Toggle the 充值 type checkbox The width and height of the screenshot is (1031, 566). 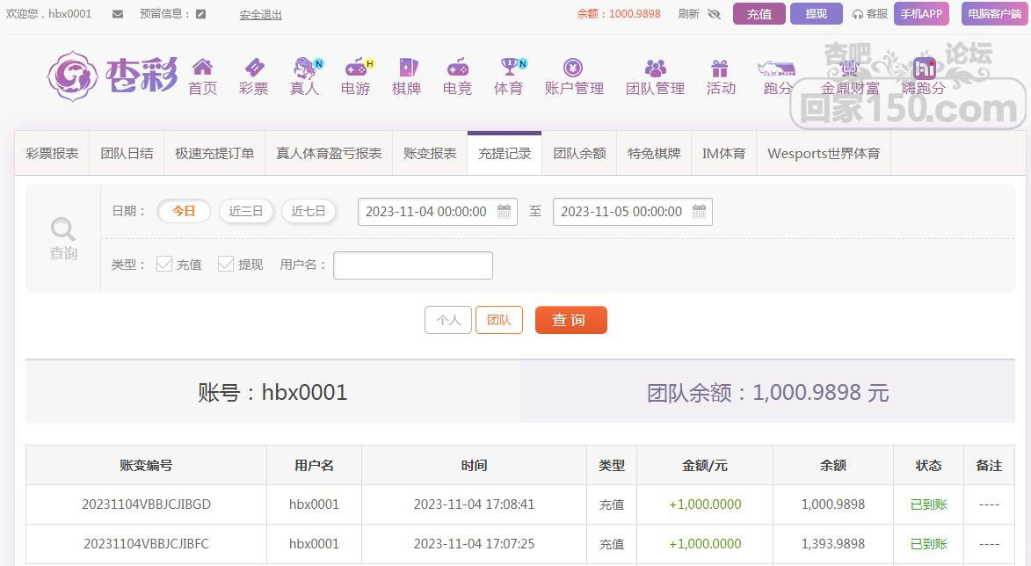point(164,264)
